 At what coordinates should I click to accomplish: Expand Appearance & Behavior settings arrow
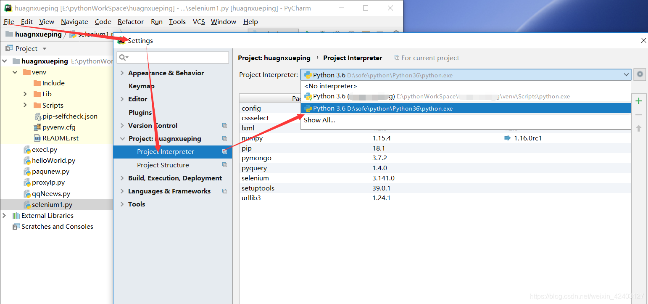(x=122, y=73)
